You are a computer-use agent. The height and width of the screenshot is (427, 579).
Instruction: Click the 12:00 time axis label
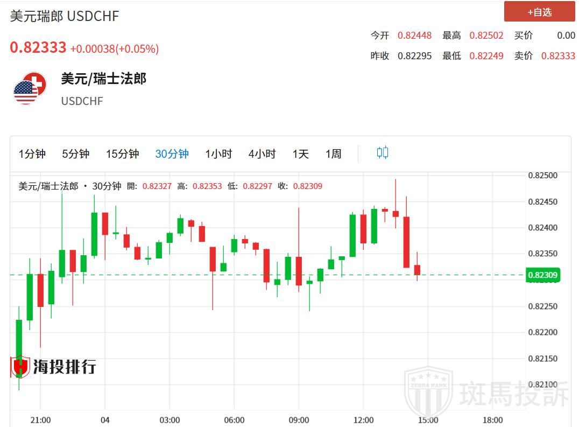point(363,420)
